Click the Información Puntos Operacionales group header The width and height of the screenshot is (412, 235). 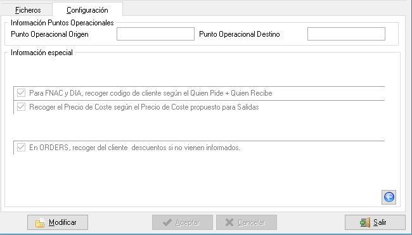[62, 23]
